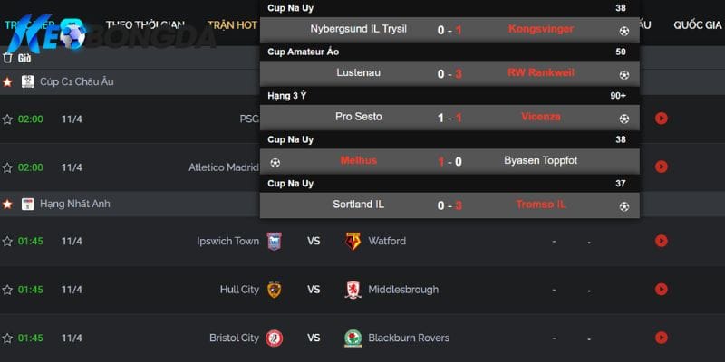Click the play icon for PSG match
The width and height of the screenshot is (725, 362).
(662, 119)
